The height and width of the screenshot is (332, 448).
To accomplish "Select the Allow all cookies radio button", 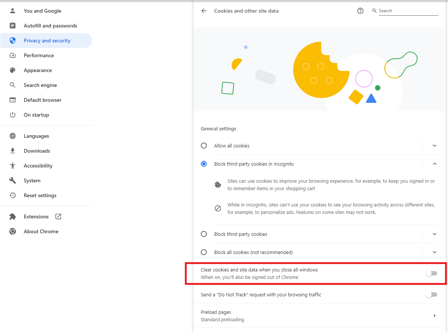I will (x=204, y=146).
